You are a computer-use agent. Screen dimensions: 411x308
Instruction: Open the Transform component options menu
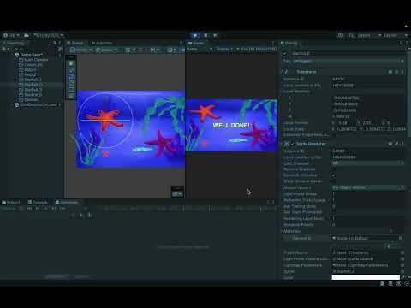pos(402,72)
